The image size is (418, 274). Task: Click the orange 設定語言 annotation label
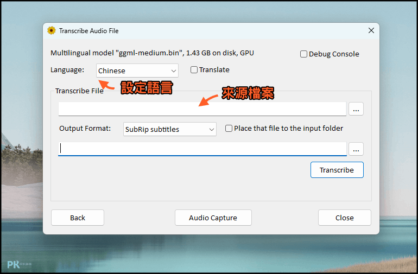tap(147, 88)
